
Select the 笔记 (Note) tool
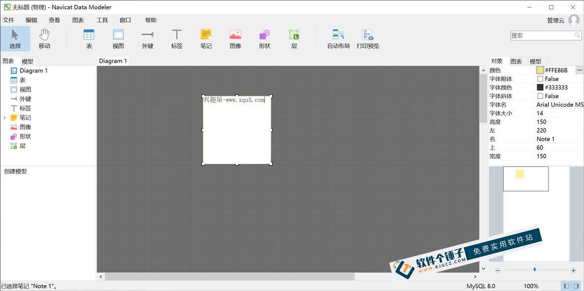click(206, 38)
